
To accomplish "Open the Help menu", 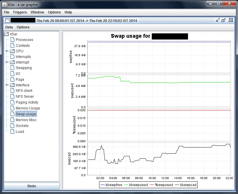I will (68, 12).
